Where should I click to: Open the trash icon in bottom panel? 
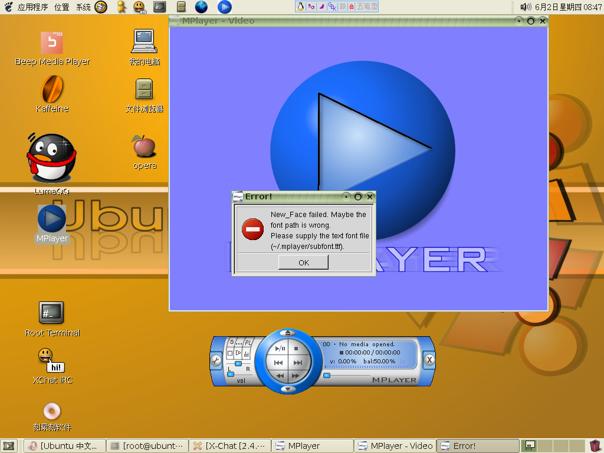tap(595, 446)
